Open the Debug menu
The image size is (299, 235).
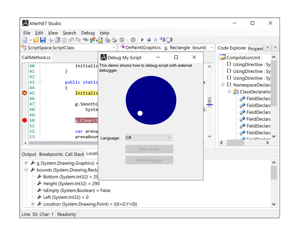[x=88, y=33]
